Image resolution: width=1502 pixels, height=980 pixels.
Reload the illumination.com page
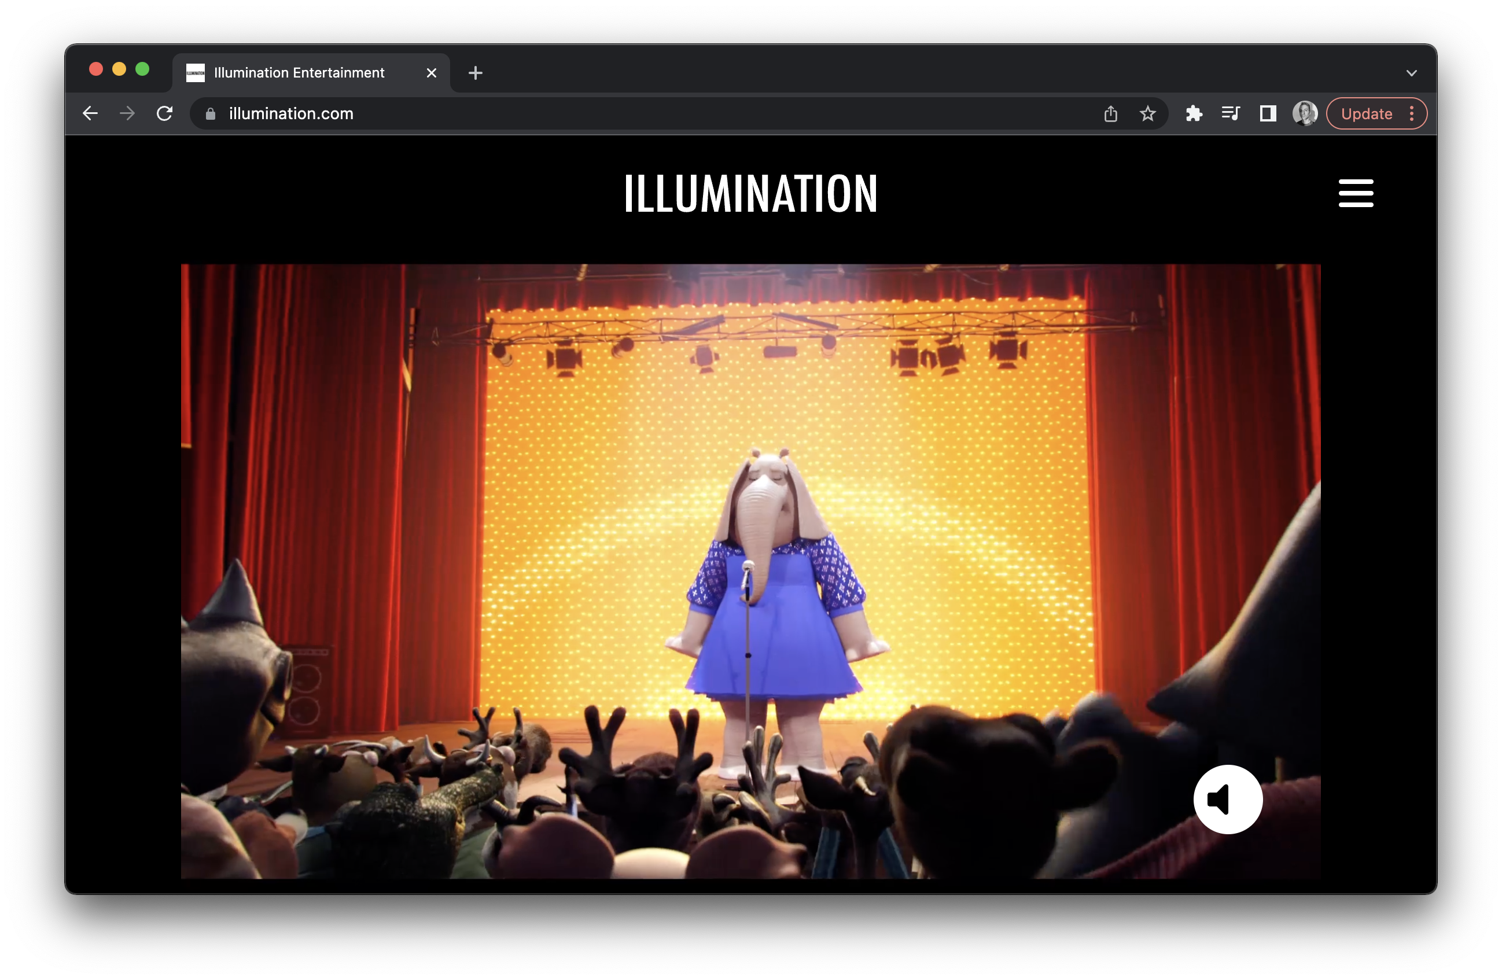[165, 113]
